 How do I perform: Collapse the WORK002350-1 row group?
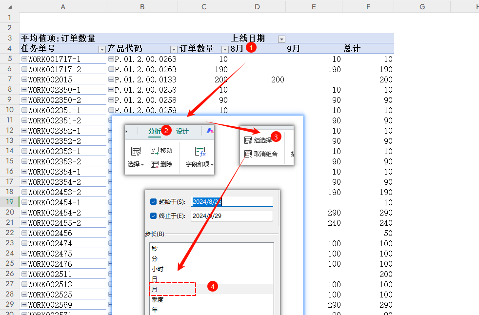click(24, 90)
